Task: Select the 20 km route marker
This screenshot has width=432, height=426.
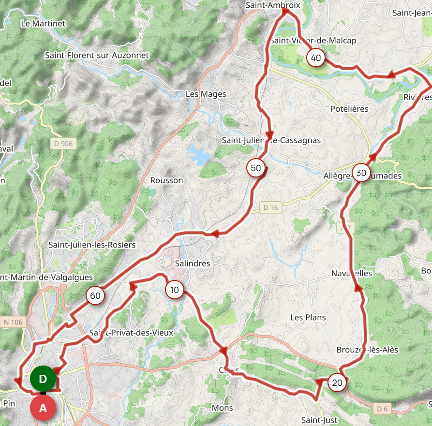Action: pos(337,382)
